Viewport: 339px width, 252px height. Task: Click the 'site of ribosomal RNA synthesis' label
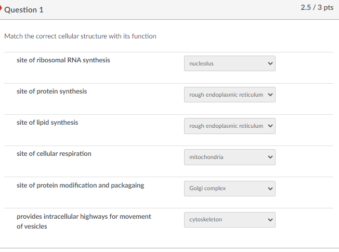click(x=63, y=60)
